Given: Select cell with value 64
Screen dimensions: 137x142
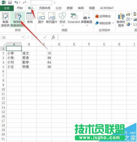Looking at the screenshot, I should [x=44, y=62].
